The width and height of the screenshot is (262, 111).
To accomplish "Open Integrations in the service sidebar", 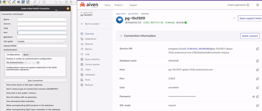I will click(91, 39).
